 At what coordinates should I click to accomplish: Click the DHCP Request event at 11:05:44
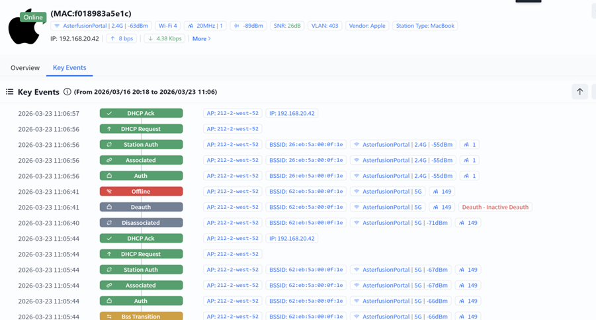(x=141, y=254)
